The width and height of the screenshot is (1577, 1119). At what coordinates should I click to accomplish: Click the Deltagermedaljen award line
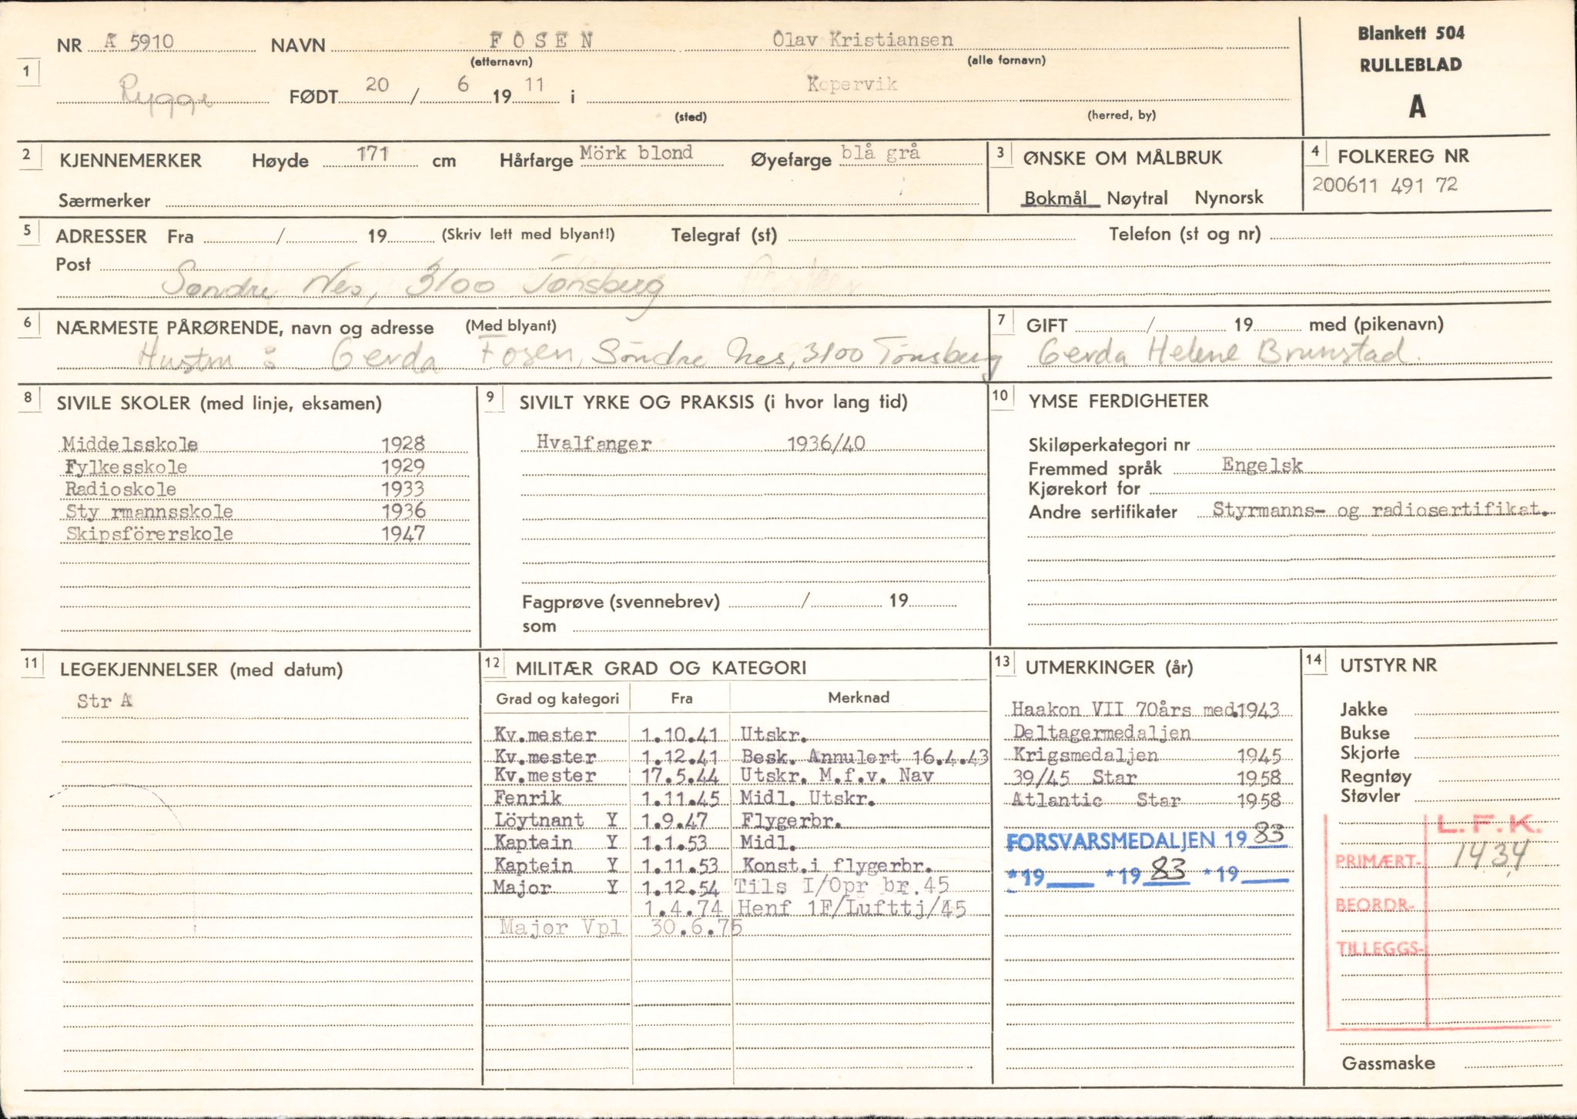pos(1101,733)
